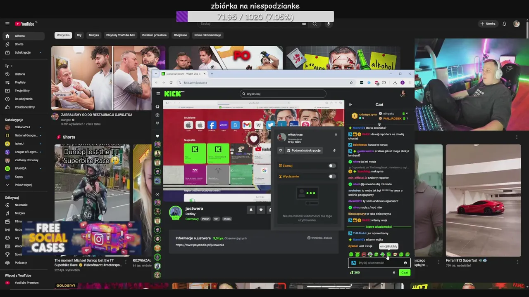Click Podaruj subskrypcję button
Viewport: 529px width, 297px height.
pos(304,151)
